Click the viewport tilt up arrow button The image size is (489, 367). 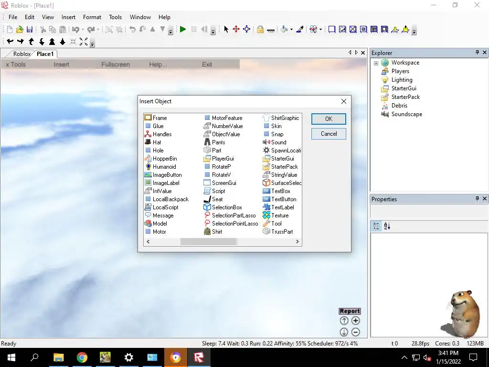pos(344,321)
